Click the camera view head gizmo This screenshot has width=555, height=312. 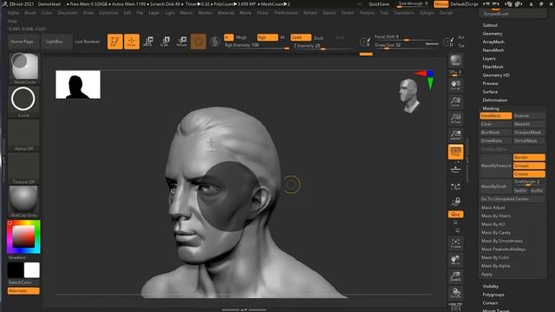click(408, 95)
